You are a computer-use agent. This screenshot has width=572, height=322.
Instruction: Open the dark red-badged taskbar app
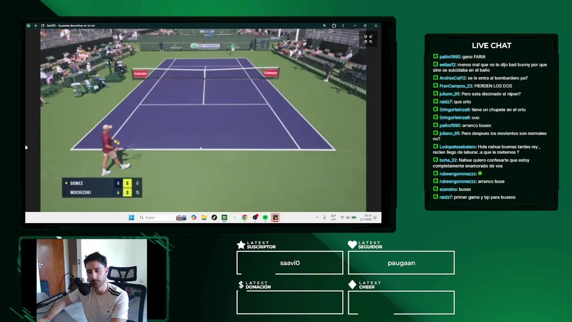click(255, 217)
